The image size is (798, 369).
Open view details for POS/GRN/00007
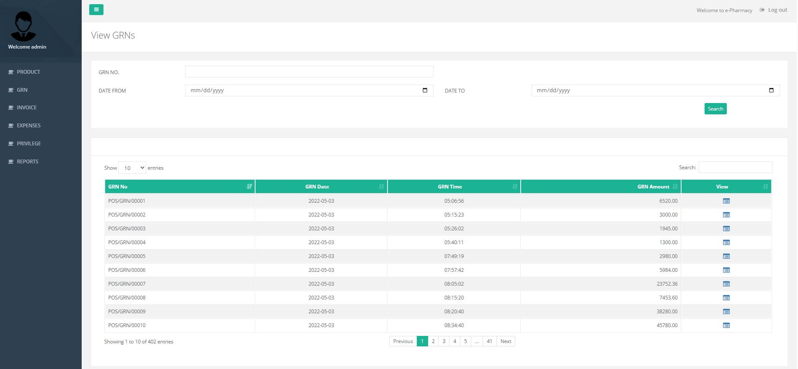[x=726, y=284]
